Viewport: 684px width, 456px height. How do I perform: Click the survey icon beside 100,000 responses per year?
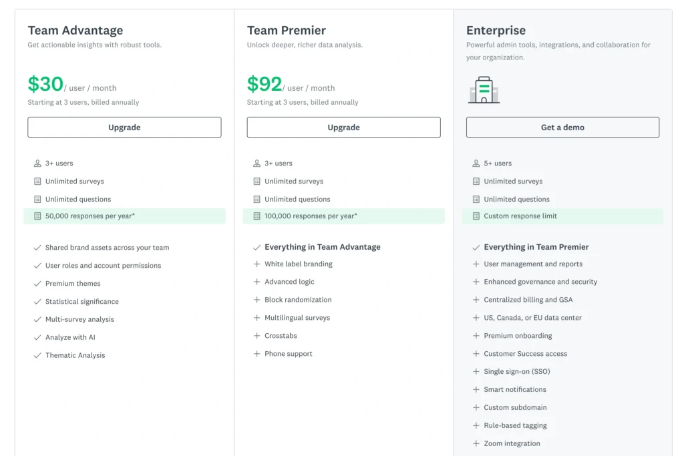(257, 216)
